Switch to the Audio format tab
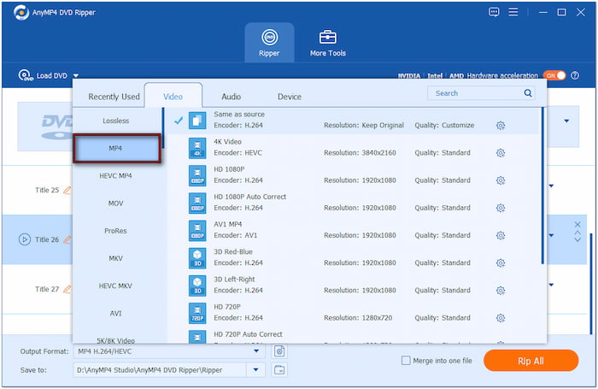 [x=232, y=97]
